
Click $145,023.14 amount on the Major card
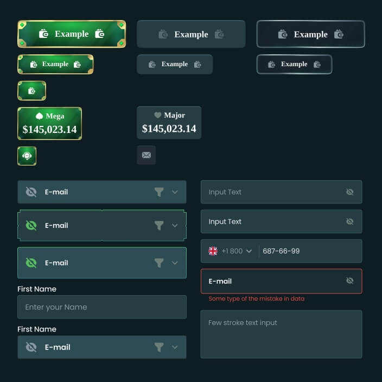(169, 129)
